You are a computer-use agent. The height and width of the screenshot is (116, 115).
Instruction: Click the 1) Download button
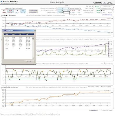click(x=33, y=10)
